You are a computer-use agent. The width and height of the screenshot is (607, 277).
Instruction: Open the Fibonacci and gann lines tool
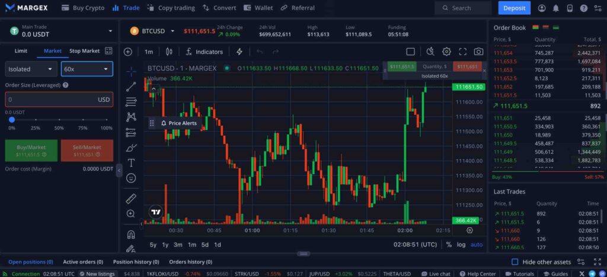click(x=131, y=102)
